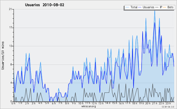The height and width of the screenshot is (109, 177).
Task: Click the Usuarios legend entry
Action: pos(146,7)
